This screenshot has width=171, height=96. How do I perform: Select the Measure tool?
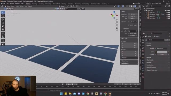click(x=3, y=37)
